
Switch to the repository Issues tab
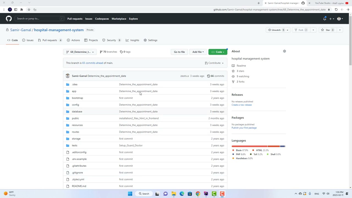[x=28, y=40]
